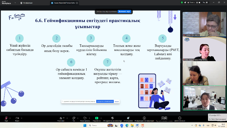Select the screen share tab in the title bar

(x=64, y=3)
